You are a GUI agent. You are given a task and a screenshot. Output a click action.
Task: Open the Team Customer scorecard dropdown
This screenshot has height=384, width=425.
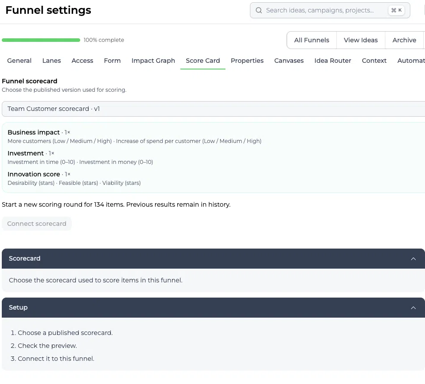pos(213,109)
